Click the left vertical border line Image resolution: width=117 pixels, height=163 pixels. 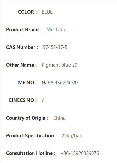(x=0, y=81)
